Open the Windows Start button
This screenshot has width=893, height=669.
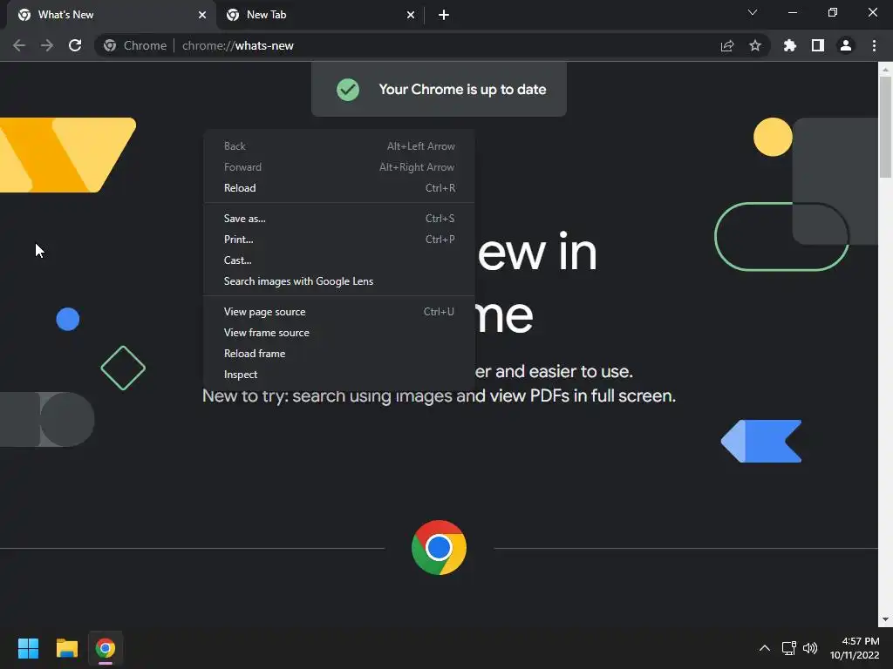[28, 648]
